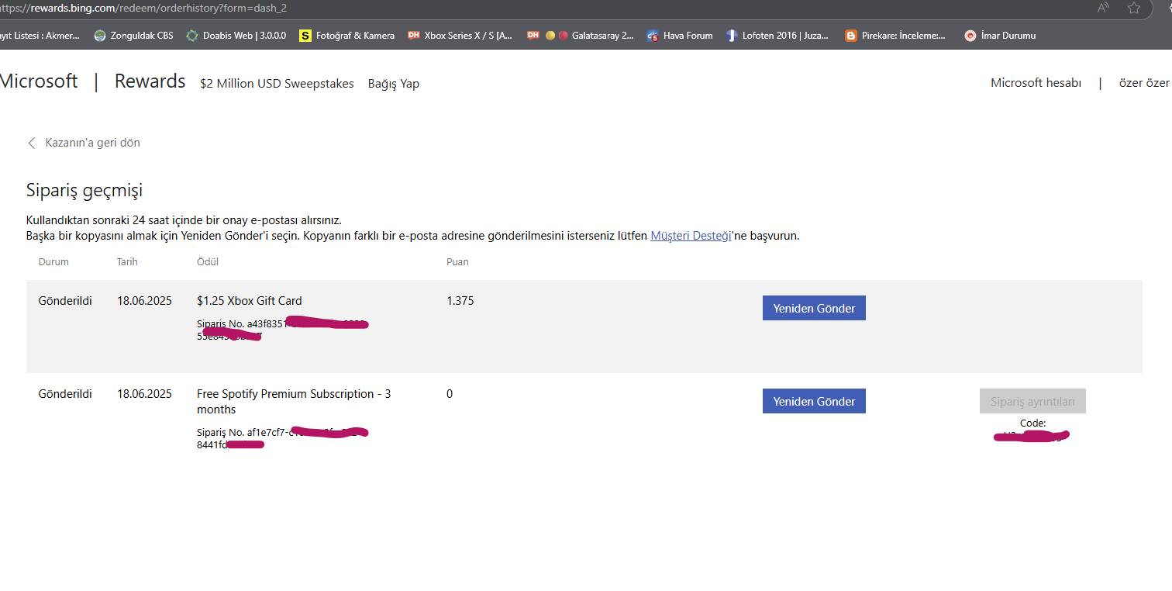Click the Gönderildi status in Xbox Gift Card row
The width and height of the screenshot is (1172, 591).
pyautogui.click(x=65, y=301)
